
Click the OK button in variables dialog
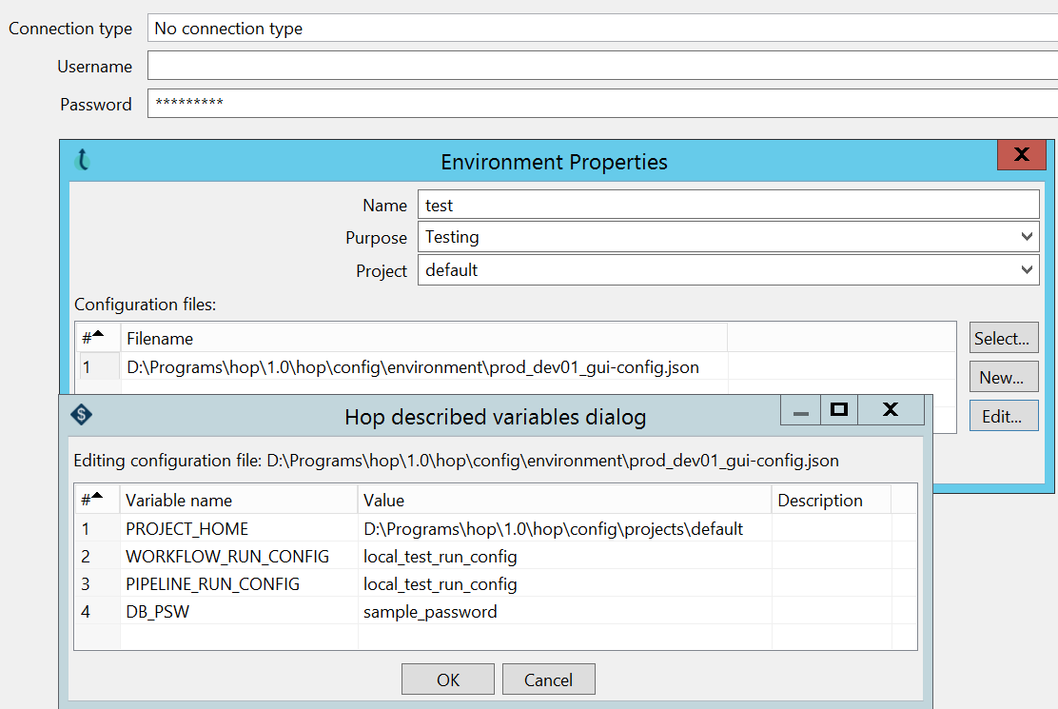point(448,679)
